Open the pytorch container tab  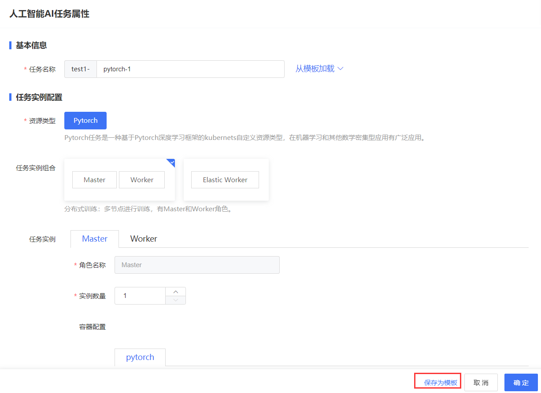[140, 357]
